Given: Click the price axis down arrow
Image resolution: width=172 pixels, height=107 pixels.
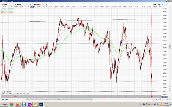Looking at the screenshot, I should tap(170, 86).
